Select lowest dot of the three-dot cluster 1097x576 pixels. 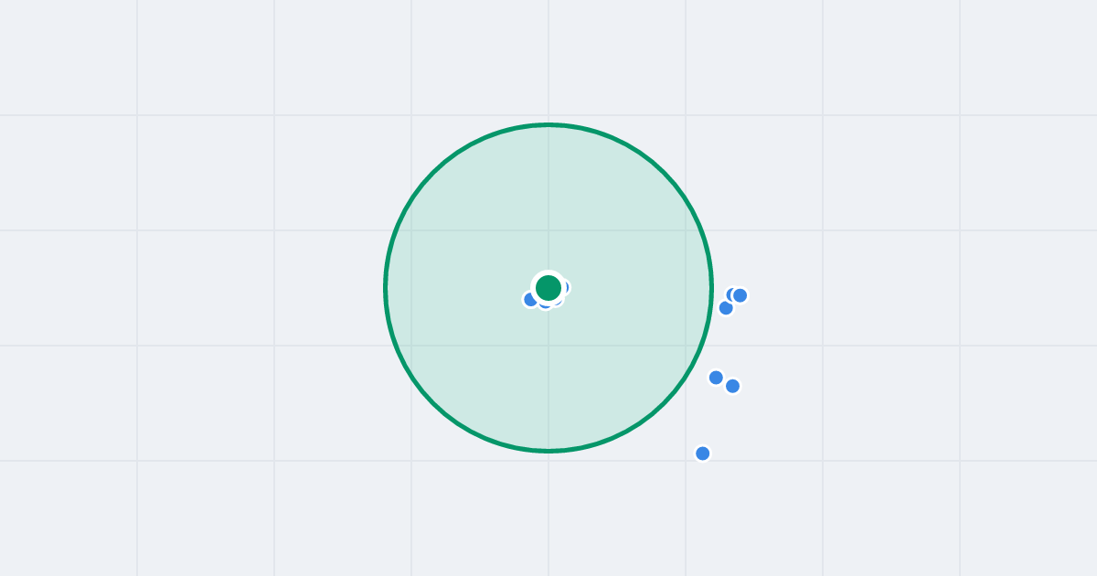[726, 308]
